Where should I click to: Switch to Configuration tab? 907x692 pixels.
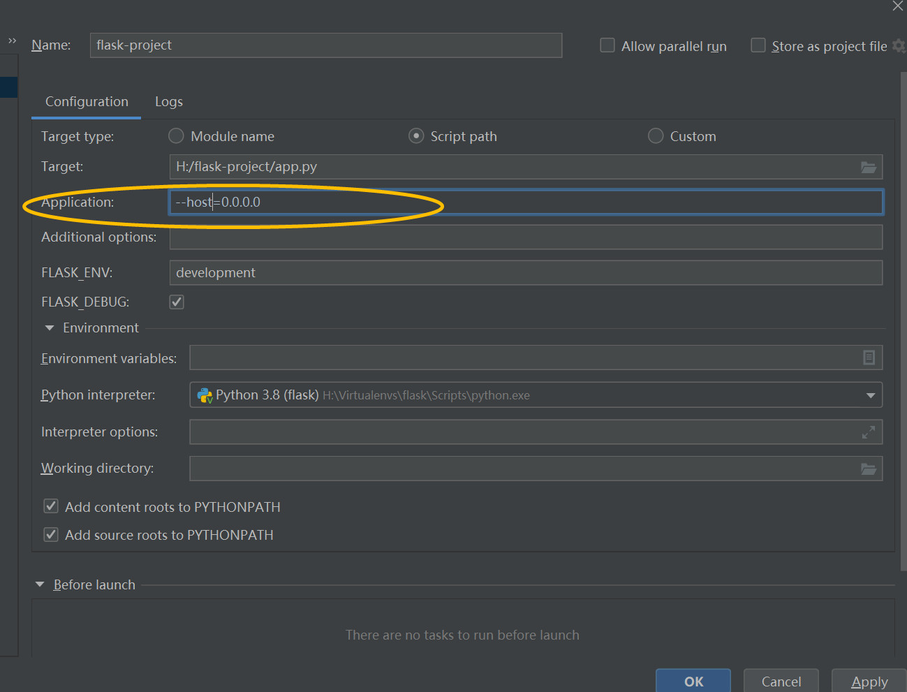coord(87,102)
